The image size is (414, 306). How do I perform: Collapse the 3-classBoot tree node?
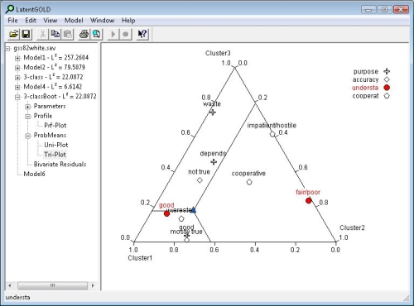tap(17, 97)
